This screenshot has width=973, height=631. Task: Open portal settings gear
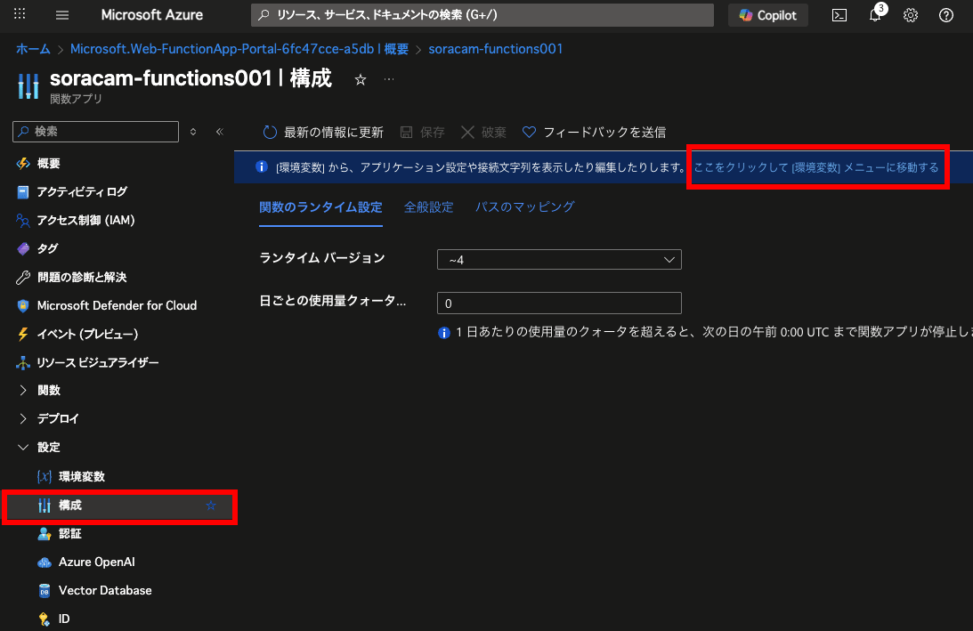pyautogui.click(x=911, y=15)
